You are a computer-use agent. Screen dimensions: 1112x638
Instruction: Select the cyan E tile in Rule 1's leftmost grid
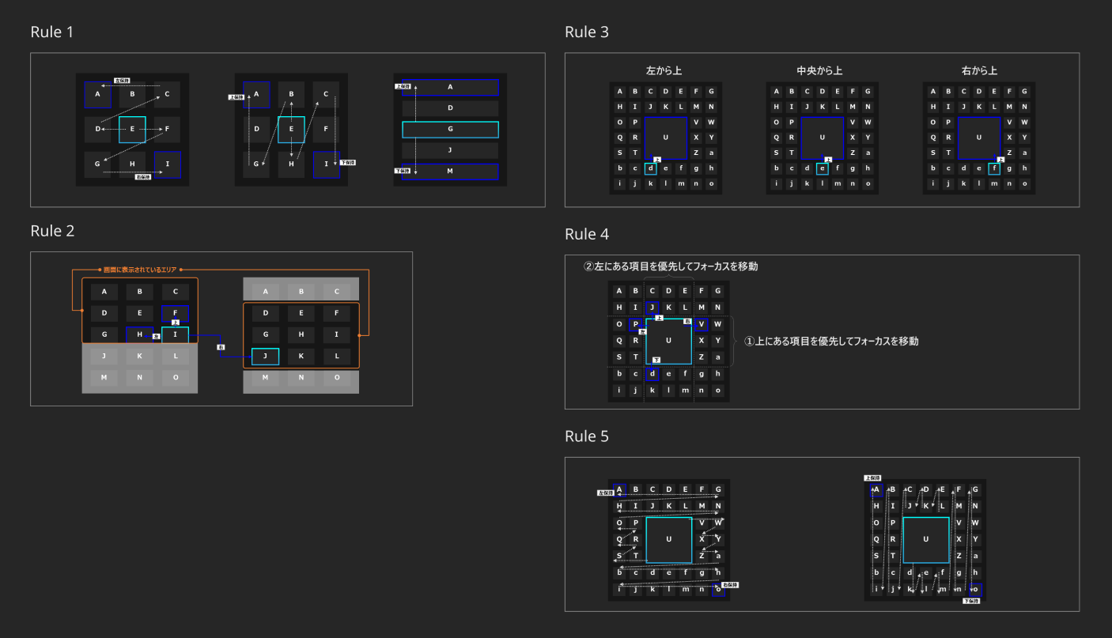point(132,129)
